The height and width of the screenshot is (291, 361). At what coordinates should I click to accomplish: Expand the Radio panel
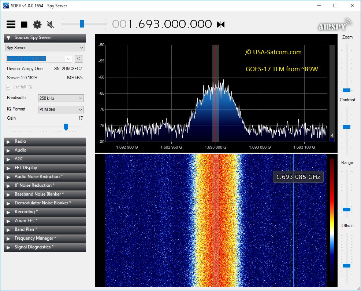click(x=45, y=142)
